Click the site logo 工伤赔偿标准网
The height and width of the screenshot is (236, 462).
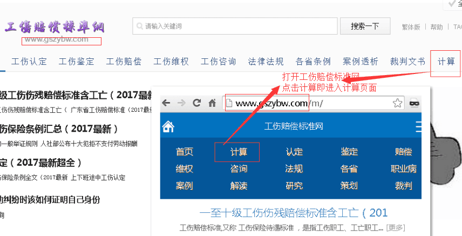point(55,28)
